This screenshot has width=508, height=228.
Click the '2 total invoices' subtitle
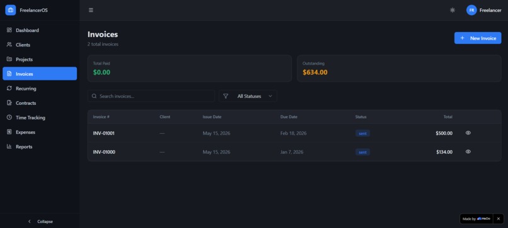[103, 44]
